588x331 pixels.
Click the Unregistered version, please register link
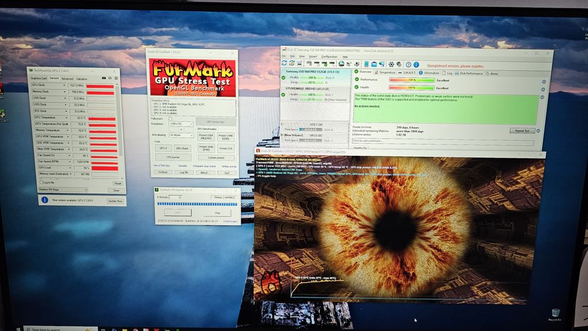(455, 66)
